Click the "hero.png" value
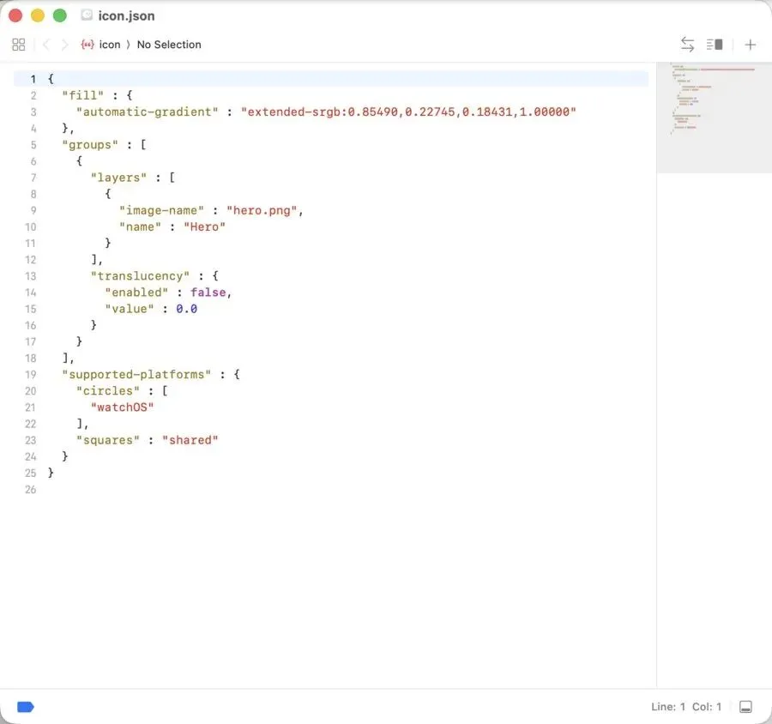 tap(262, 210)
